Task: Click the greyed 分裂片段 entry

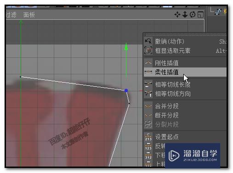Action: tap(185, 124)
